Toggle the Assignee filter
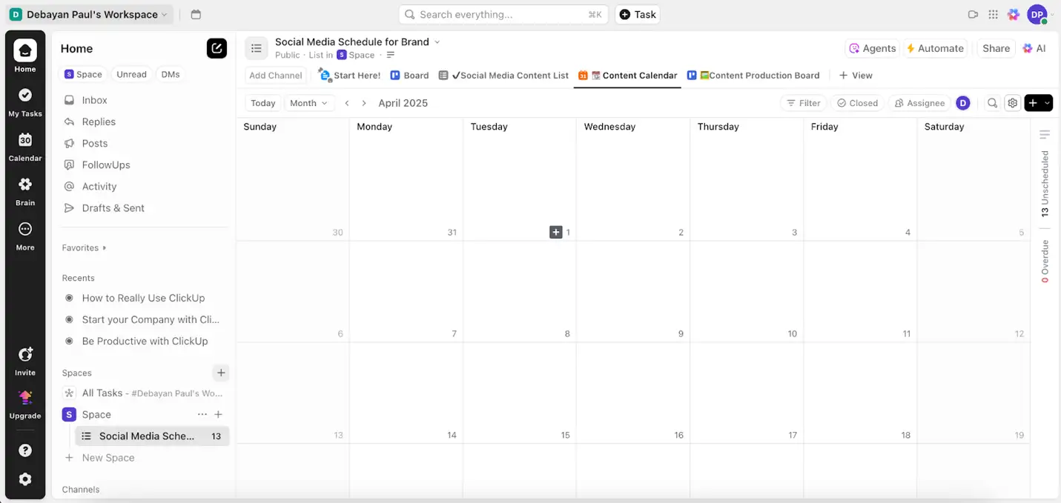The height and width of the screenshot is (503, 1061). pyautogui.click(x=919, y=103)
